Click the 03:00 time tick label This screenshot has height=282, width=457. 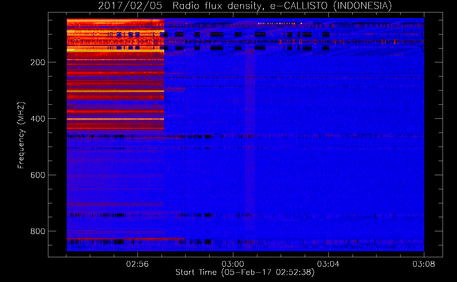click(x=233, y=264)
